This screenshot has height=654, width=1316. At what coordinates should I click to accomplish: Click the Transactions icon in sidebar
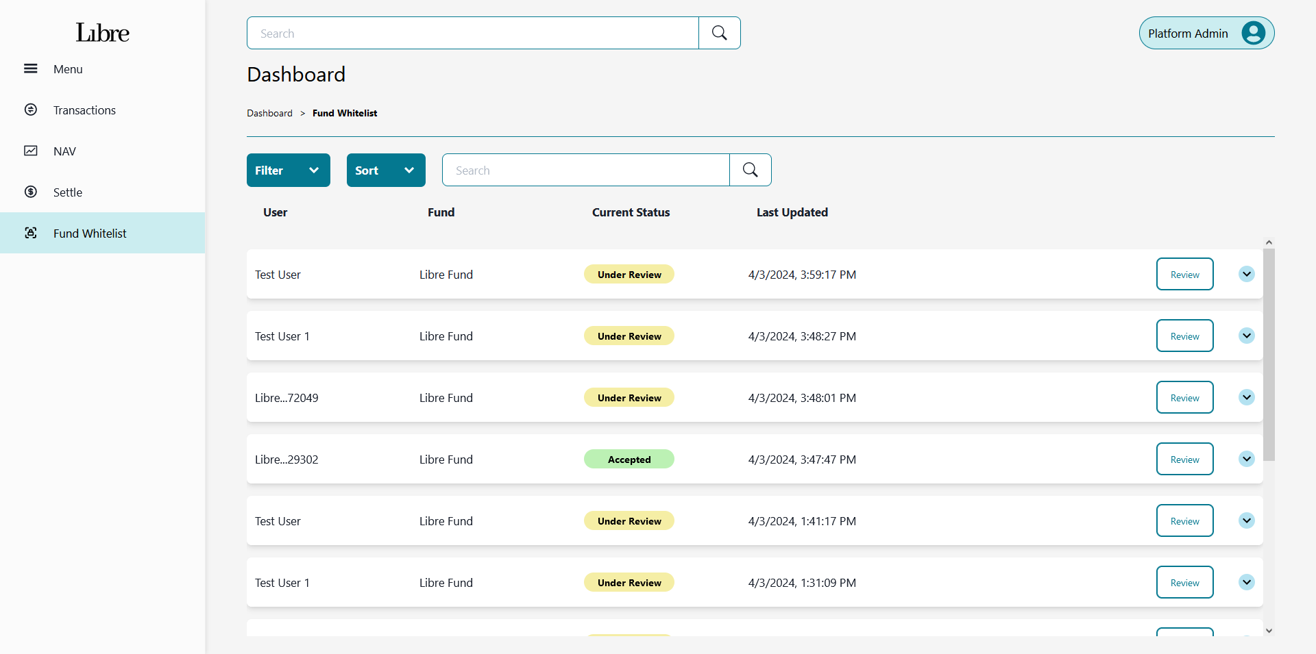click(x=31, y=110)
